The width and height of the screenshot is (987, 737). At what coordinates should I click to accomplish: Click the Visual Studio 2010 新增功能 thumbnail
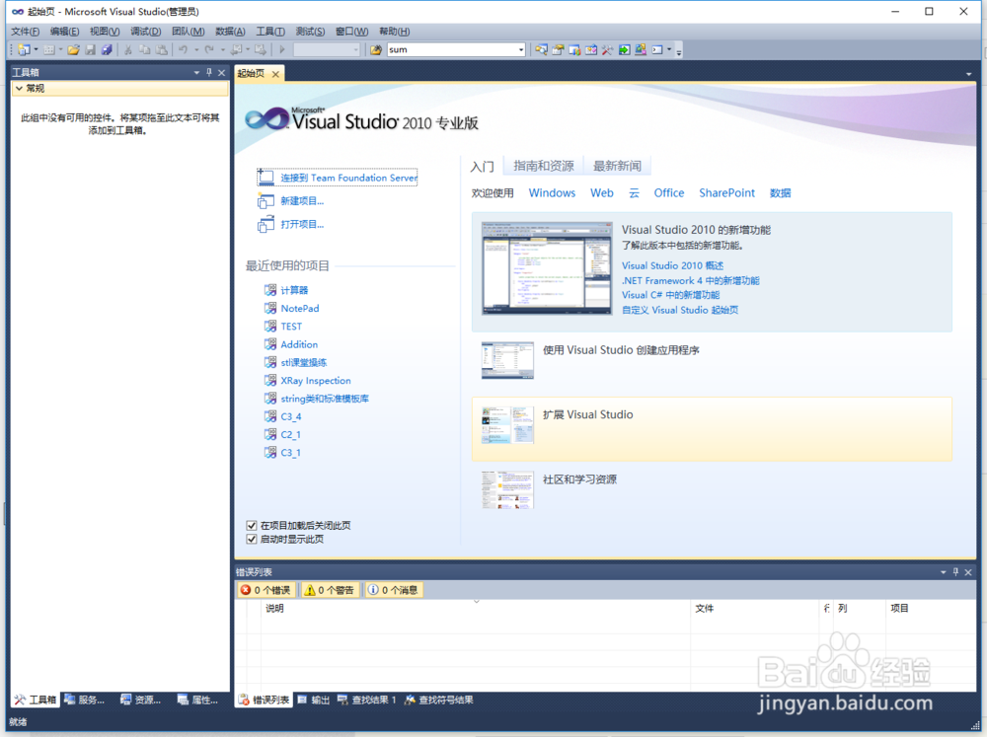pos(547,268)
